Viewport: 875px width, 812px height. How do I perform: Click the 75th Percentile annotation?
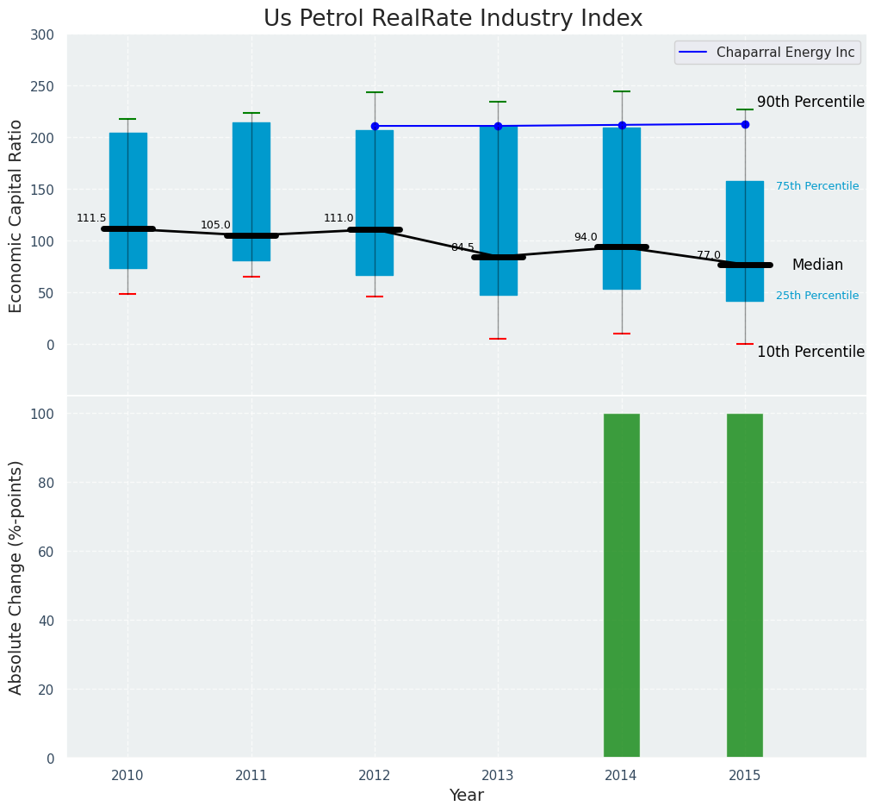pos(817,186)
